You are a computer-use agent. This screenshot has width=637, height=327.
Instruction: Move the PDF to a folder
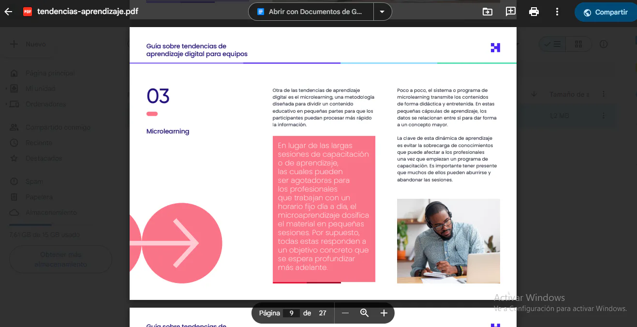coord(489,11)
